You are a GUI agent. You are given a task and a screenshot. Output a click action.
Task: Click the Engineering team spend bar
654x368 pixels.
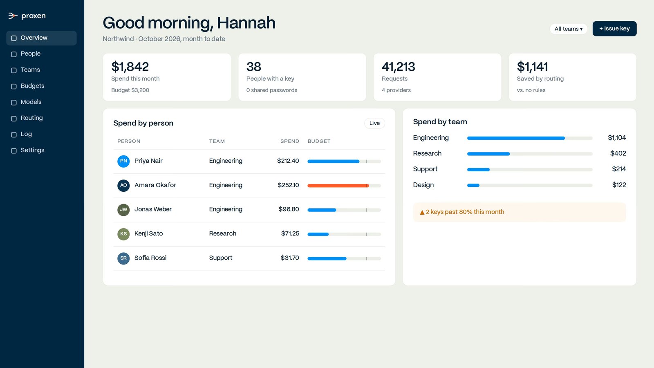coord(530,138)
